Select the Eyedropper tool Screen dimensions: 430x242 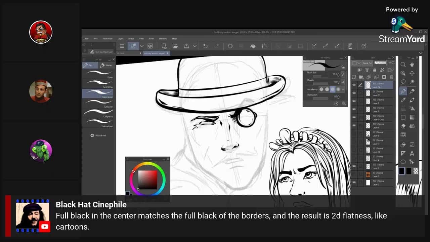coord(403,100)
